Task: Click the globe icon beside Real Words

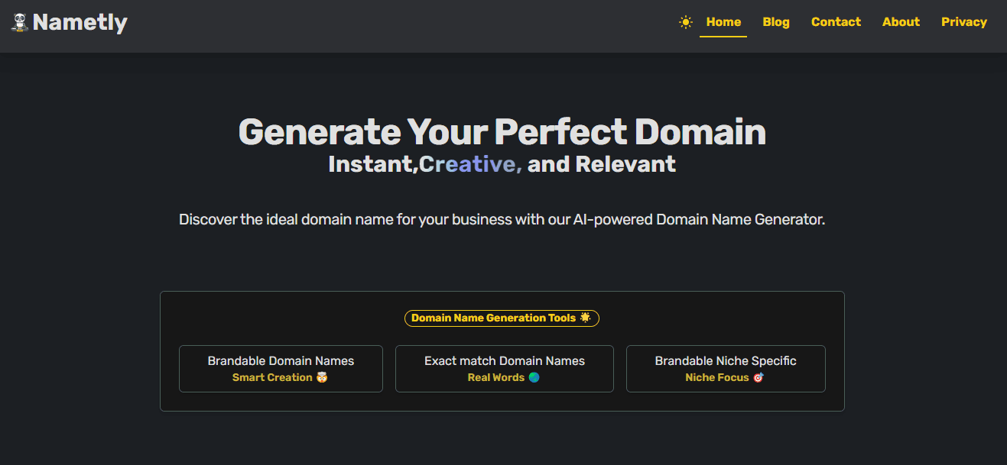Action: 534,377
